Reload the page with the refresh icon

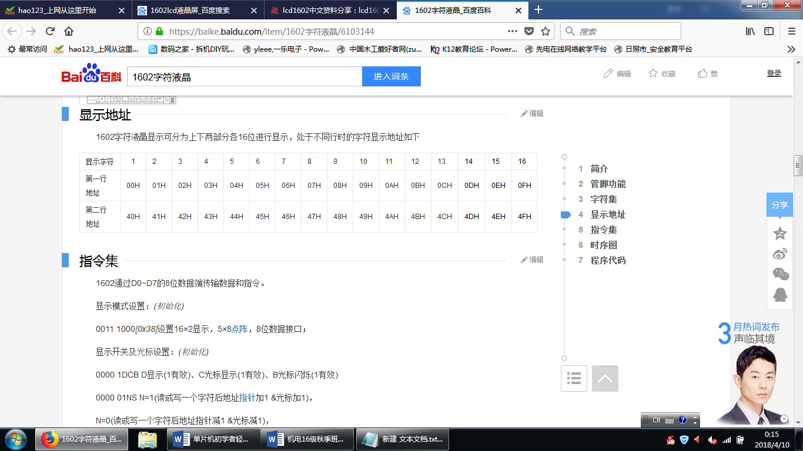50,31
